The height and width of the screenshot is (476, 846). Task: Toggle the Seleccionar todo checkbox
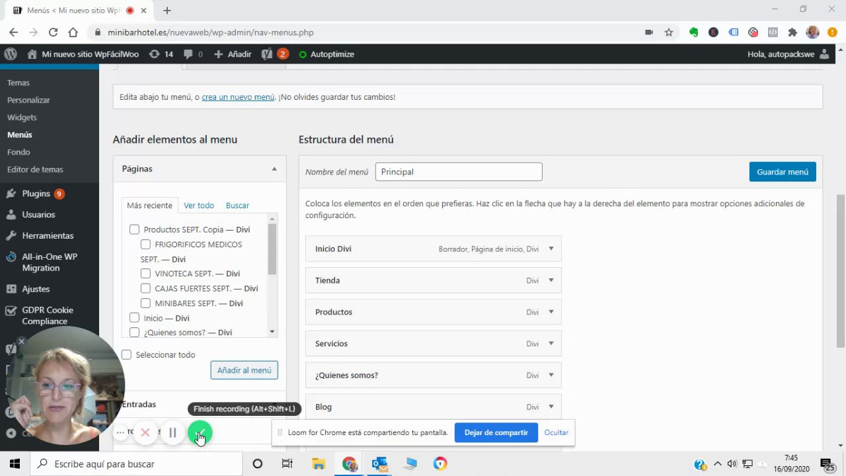[126, 355]
